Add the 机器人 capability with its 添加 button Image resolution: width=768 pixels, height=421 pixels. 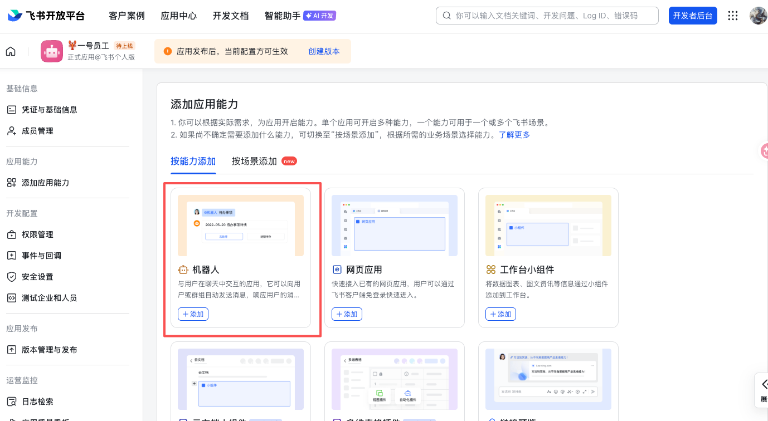193,314
